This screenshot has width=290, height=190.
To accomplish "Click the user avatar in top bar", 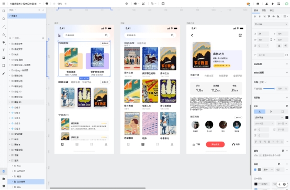I will click(x=248, y=4).
